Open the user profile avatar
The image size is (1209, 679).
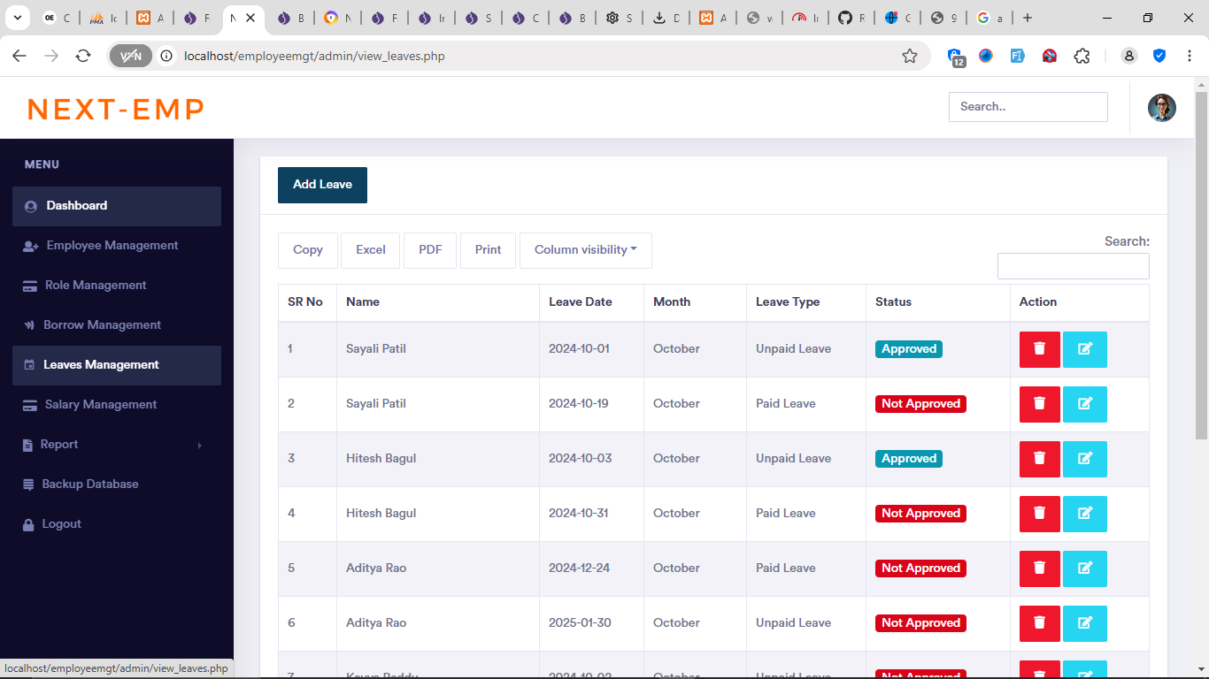[1161, 107]
